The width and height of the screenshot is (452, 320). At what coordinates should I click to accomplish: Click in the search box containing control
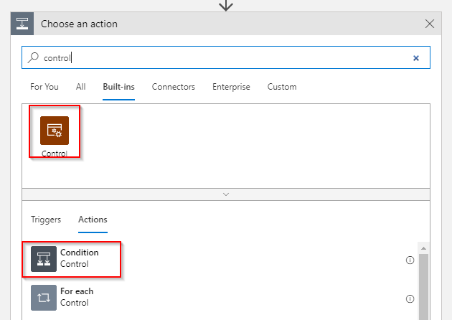click(226, 57)
